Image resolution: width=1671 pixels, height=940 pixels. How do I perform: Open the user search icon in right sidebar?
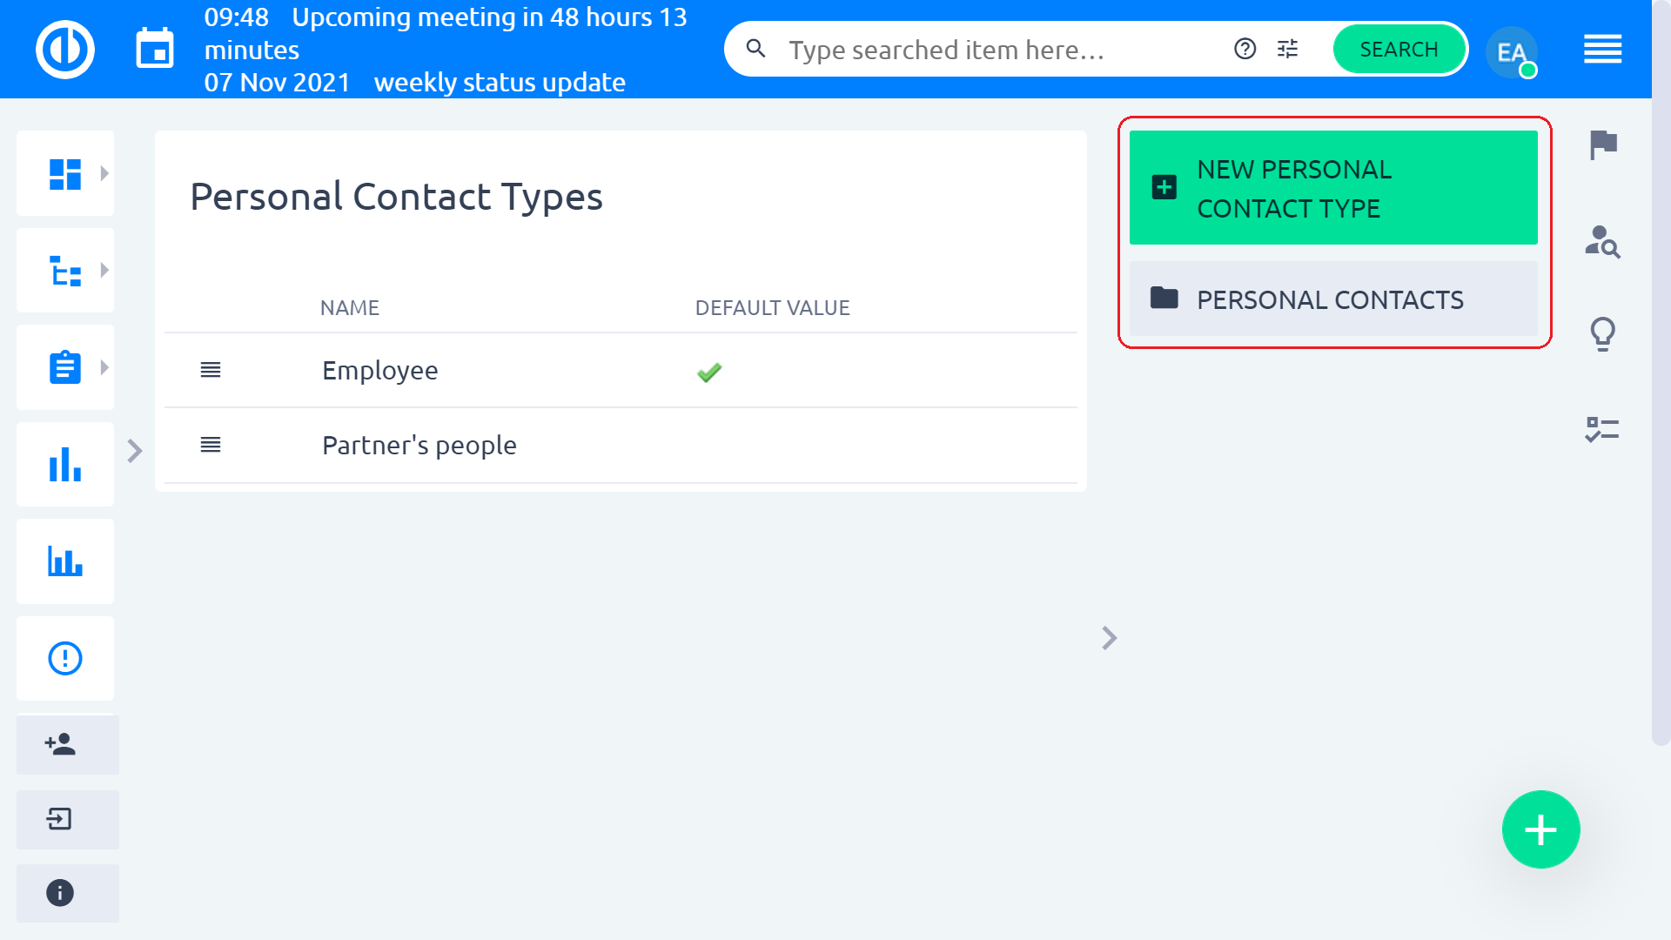[x=1602, y=242]
